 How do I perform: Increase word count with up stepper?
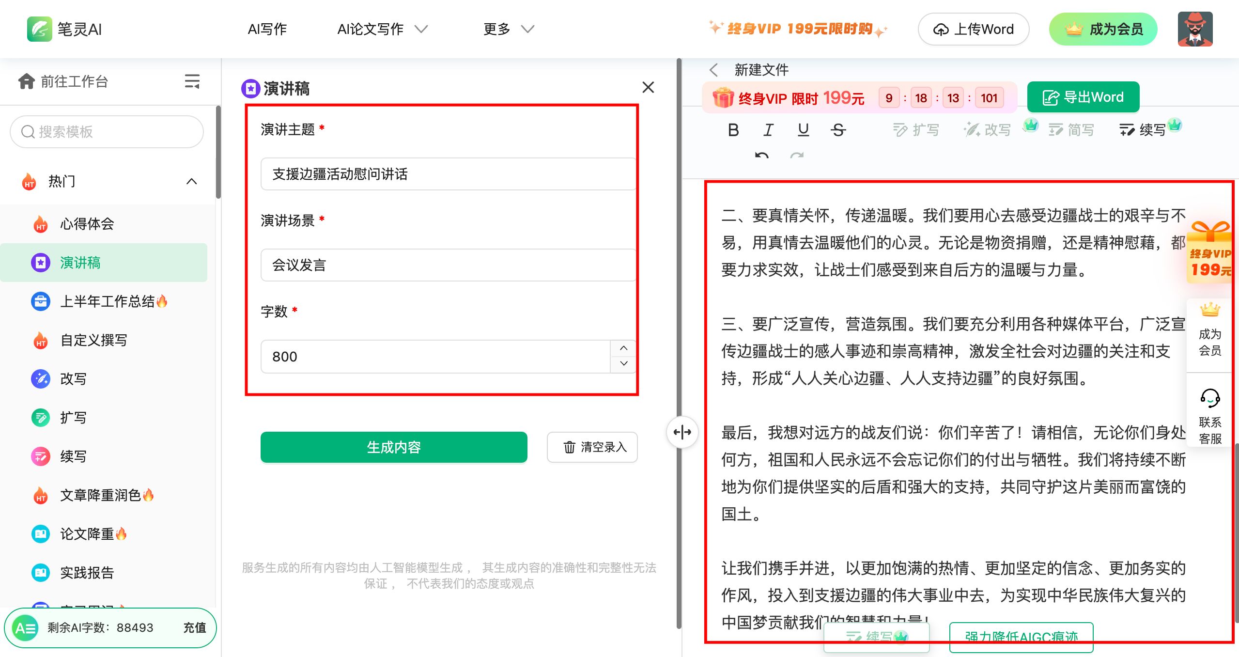623,348
